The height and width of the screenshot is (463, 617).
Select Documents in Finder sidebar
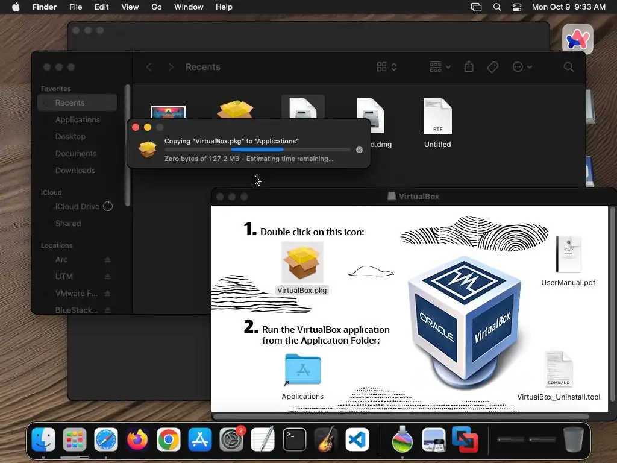(77, 154)
